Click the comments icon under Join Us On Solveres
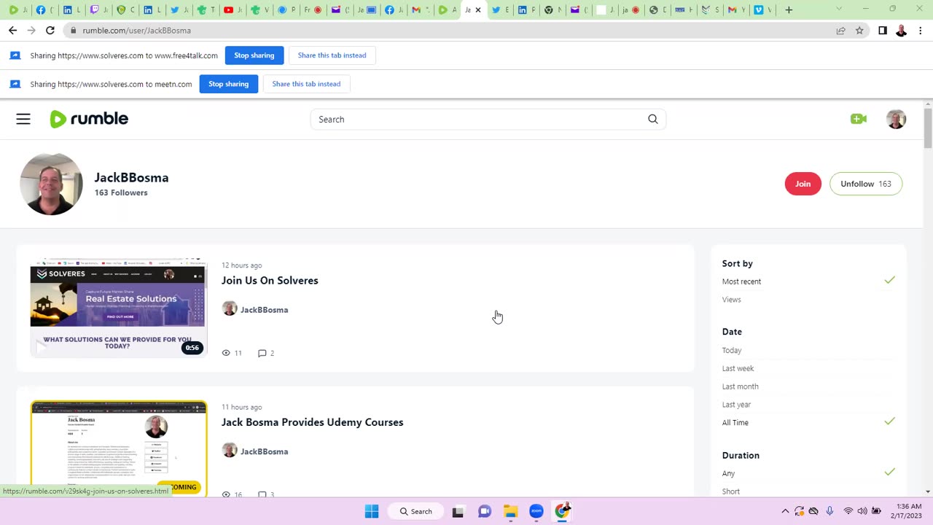Viewport: 933px width, 525px height. [262, 353]
